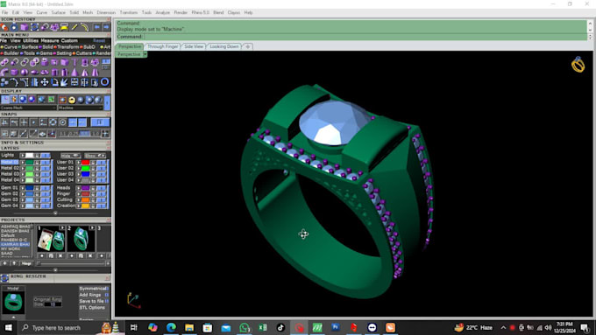Click the icon history back arrow
The width and height of the screenshot is (596, 335).
97,27
